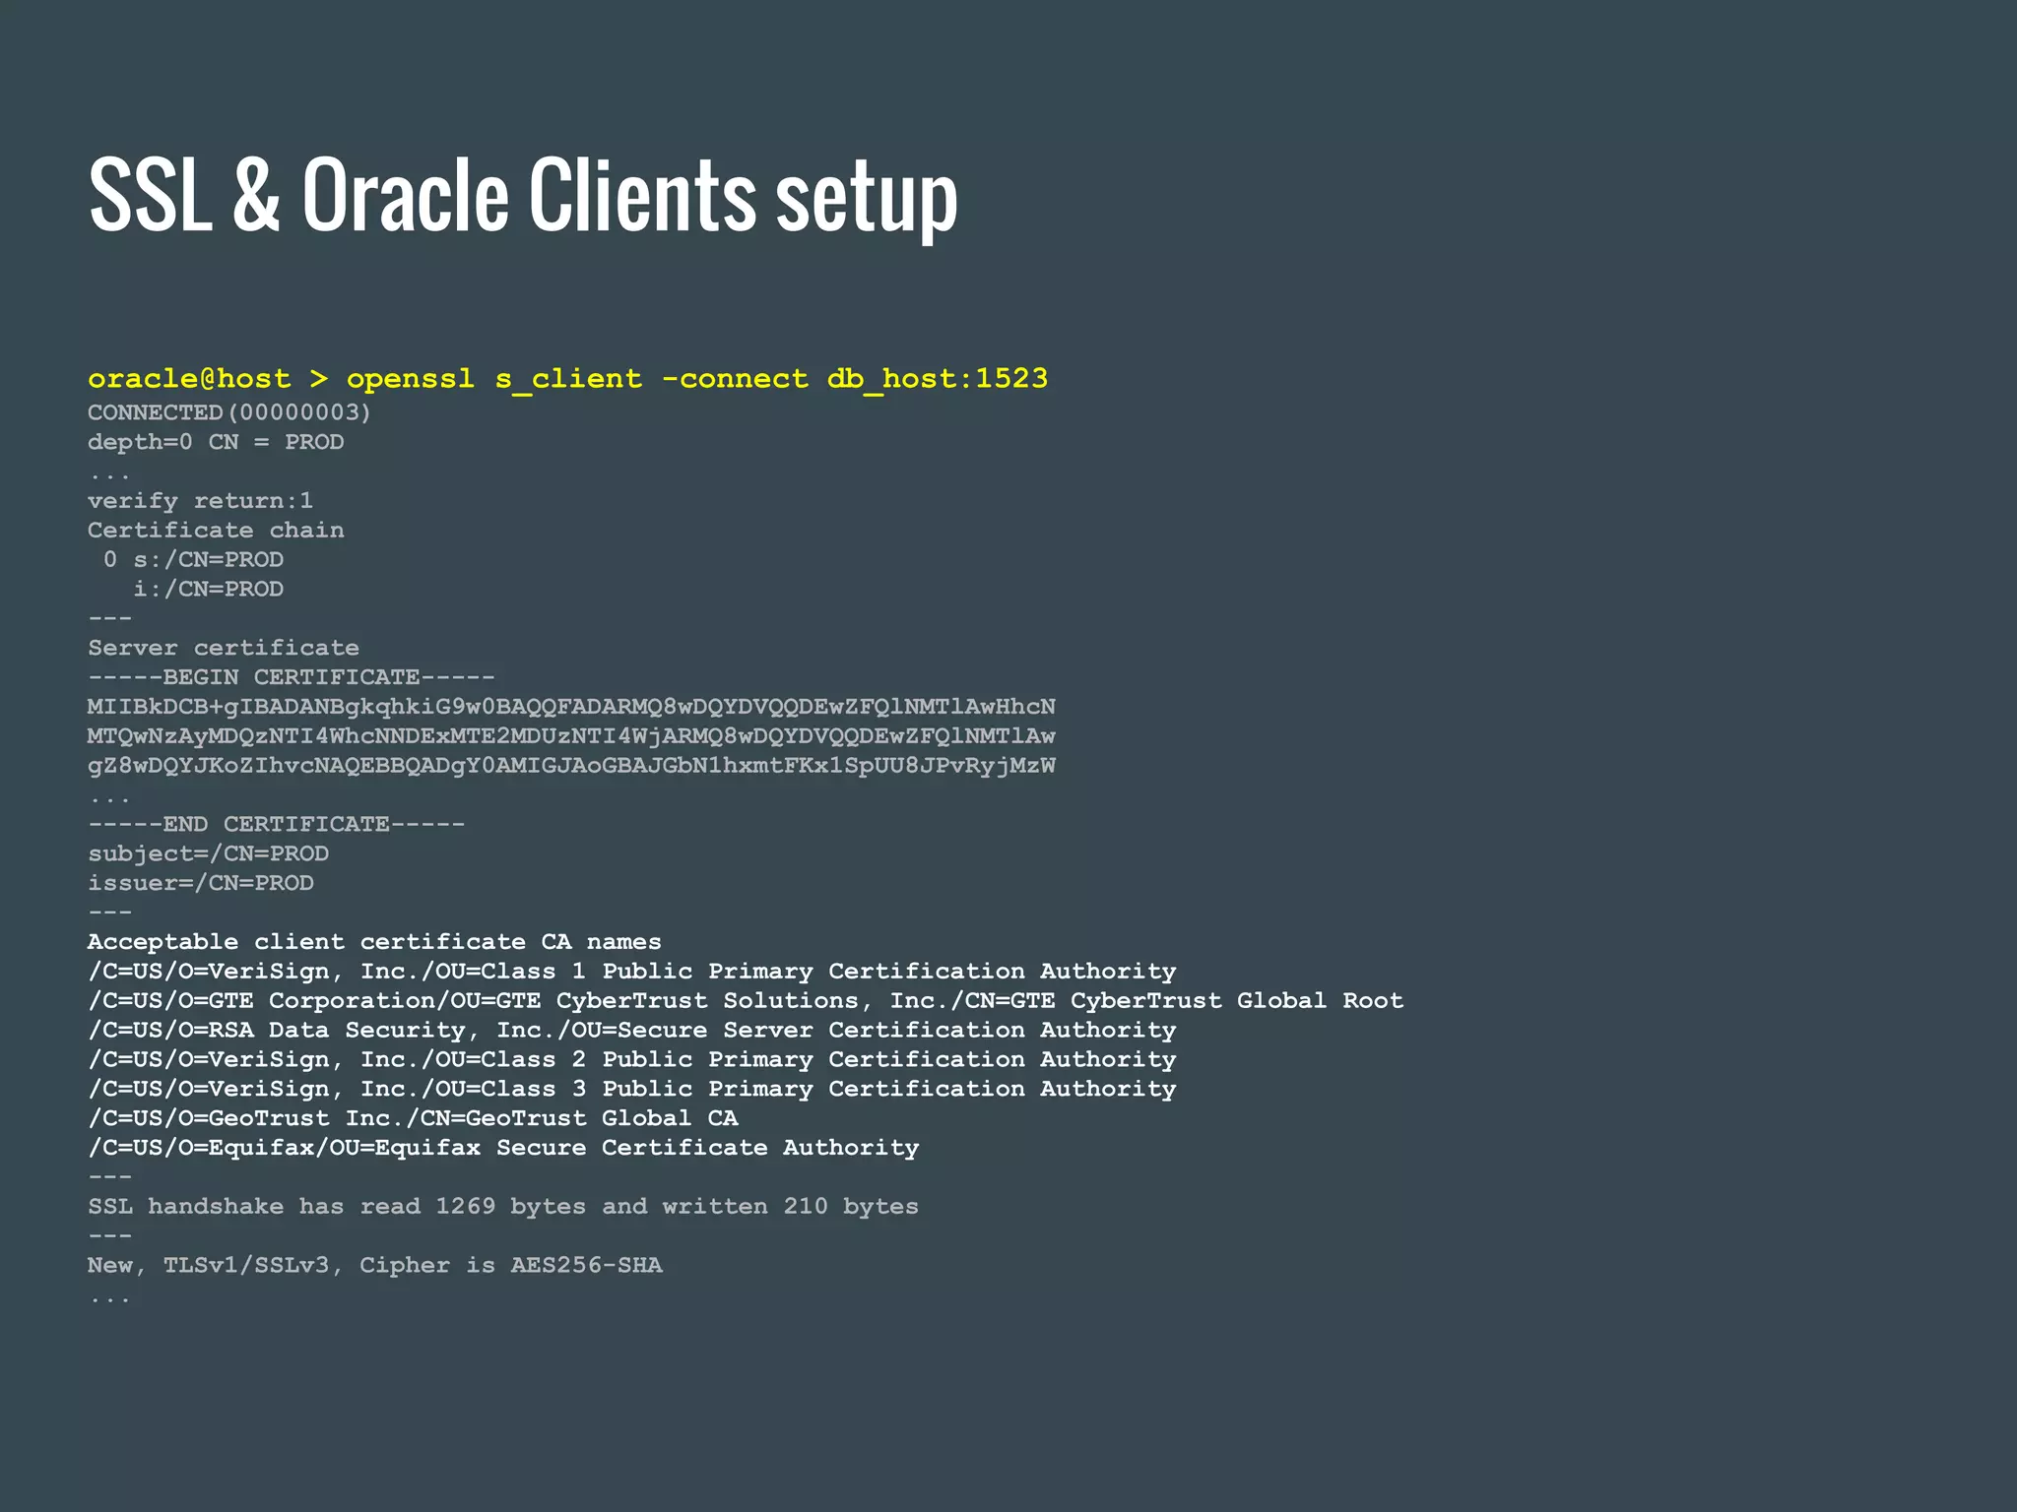Click the VeriSign Class 3 Public Primary line
2017x1512 pixels.
632,1090
